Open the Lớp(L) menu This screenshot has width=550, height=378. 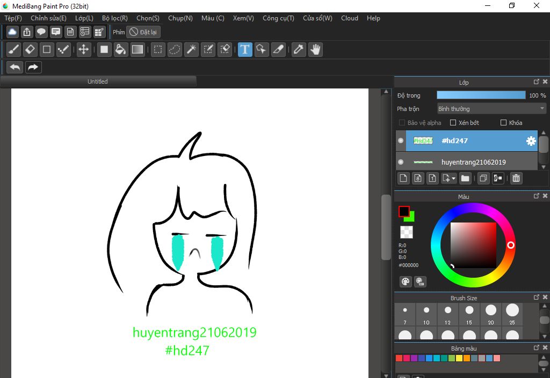point(84,18)
